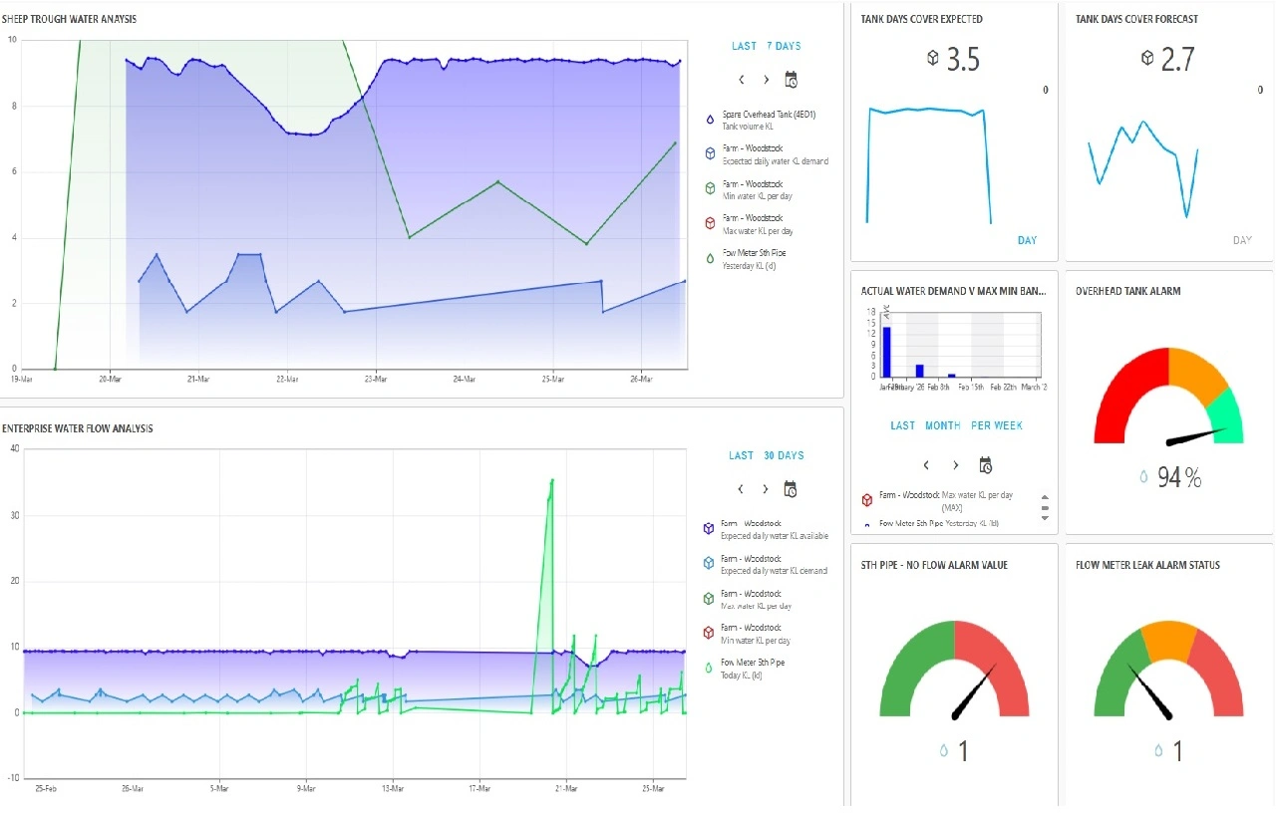This screenshot has width=1277, height=815.
Task: Click the Sth Pipe No Flow alarm gauge
Action: point(955,669)
